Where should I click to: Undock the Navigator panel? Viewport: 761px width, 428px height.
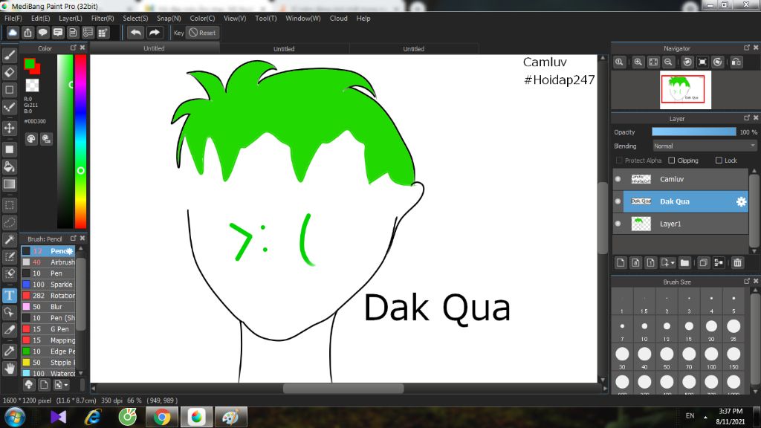pyautogui.click(x=746, y=48)
